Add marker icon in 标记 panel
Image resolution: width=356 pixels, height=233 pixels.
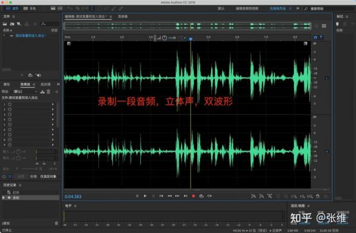pyautogui.click(x=338, y=24)
